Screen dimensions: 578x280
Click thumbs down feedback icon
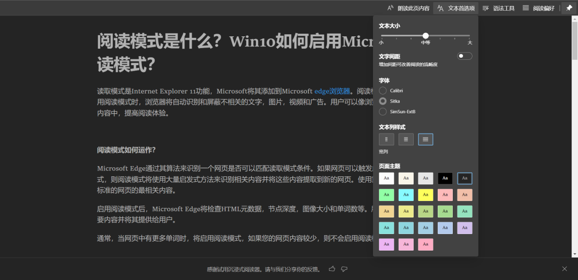[x=344, y=269]
